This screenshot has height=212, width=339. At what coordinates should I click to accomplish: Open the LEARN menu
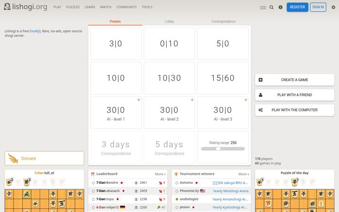click(90, 7)
